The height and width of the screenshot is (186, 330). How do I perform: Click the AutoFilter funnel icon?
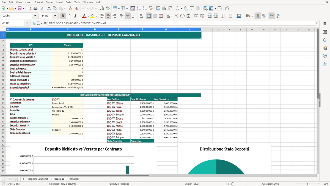coord(151,9)
